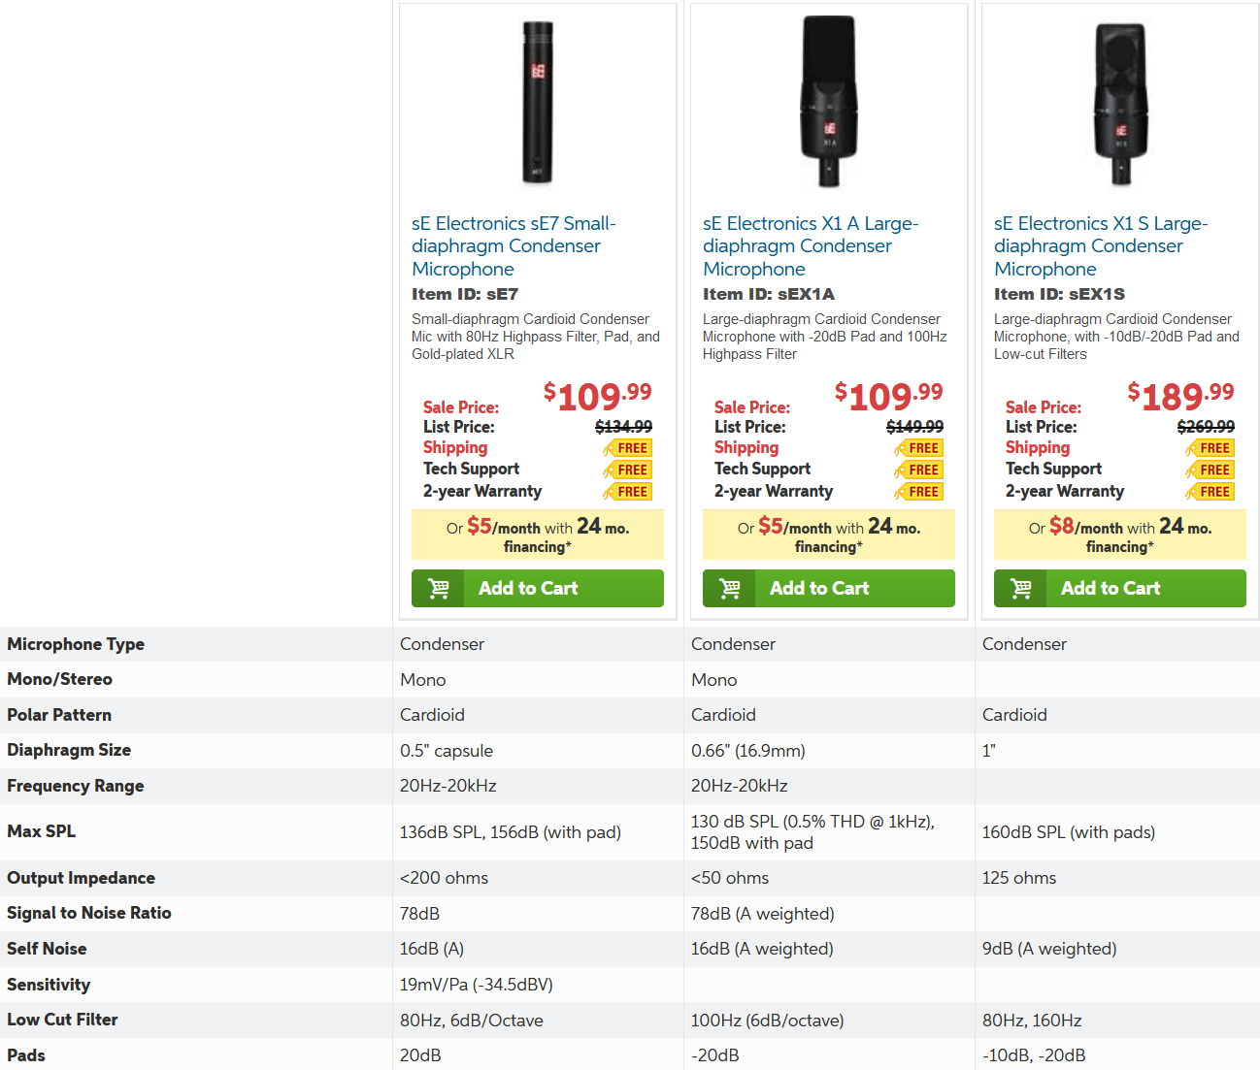Open the X1 A microphone product image

coord(829,101)
